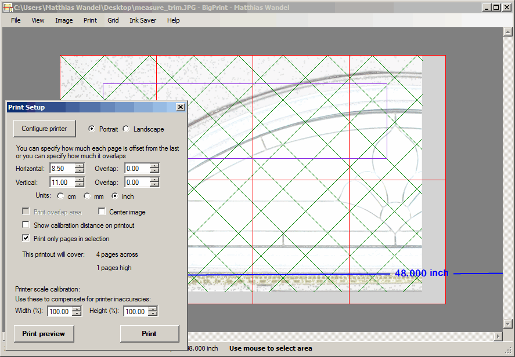The width and height of the screenshot is (515, 357).
Task: Increase Horizontal offset with up arrow
Action: pyautogui.click(x=79, y=166)
